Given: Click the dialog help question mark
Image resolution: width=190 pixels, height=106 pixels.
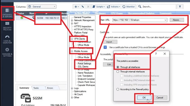Looking at the screenshot, I should [x=156, y=54].
